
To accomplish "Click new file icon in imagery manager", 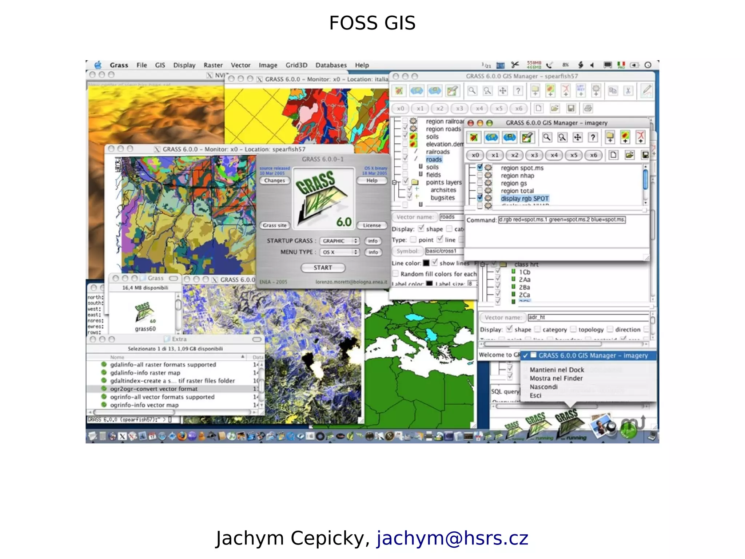I will (x=613, y=155).
